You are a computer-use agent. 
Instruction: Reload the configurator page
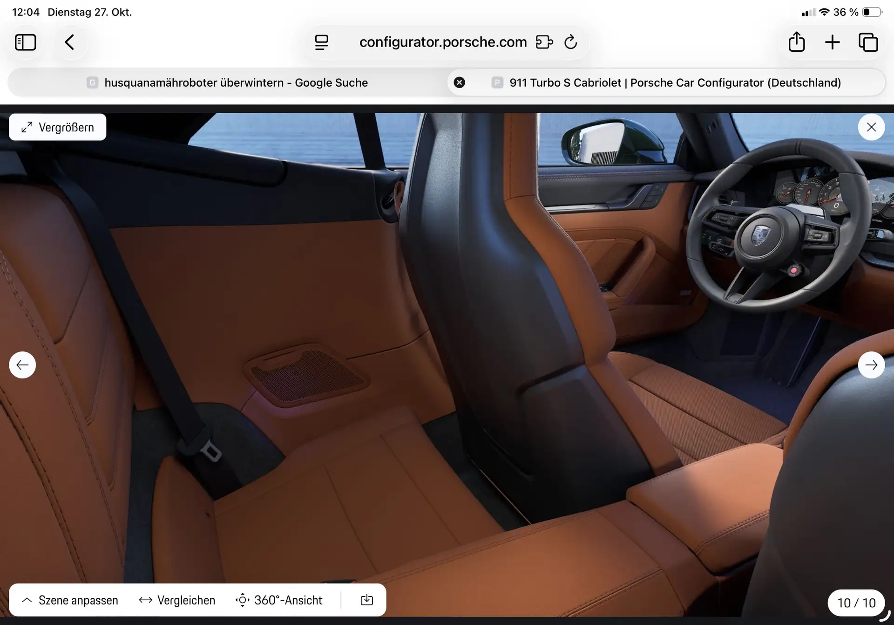click(x=570, y=42)
